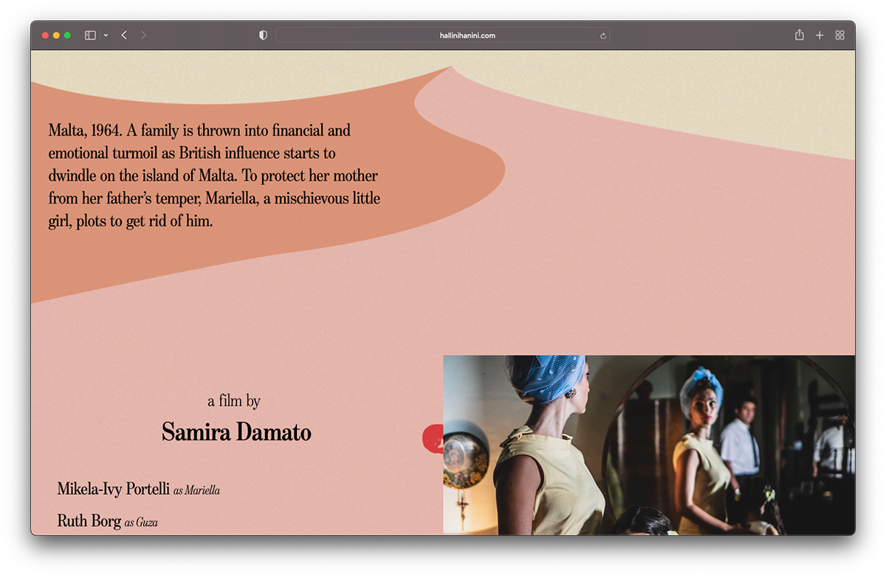Screen dimensions: 886x576
Task: Show the tab overview grid
Action: click(839, 35)
